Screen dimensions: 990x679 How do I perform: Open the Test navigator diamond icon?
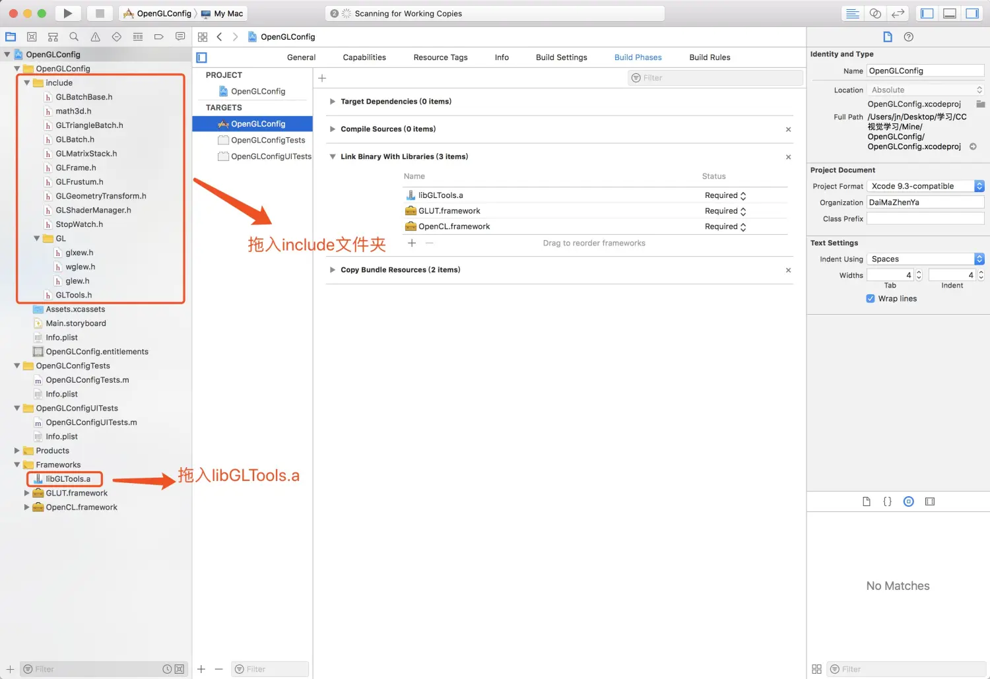[116, 37]
